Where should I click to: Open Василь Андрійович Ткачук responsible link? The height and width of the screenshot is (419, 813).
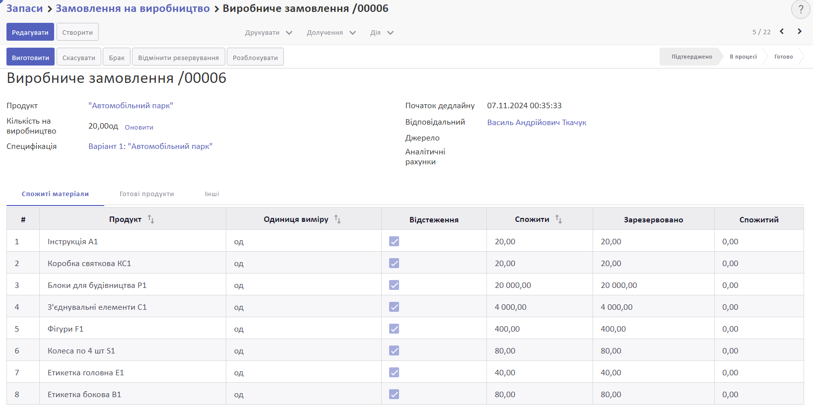(x=537, y=123)
